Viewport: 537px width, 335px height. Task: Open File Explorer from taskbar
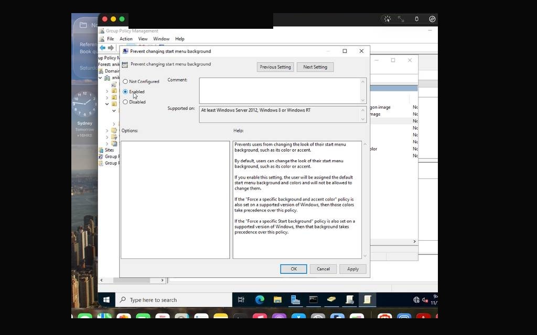[277, 300]
